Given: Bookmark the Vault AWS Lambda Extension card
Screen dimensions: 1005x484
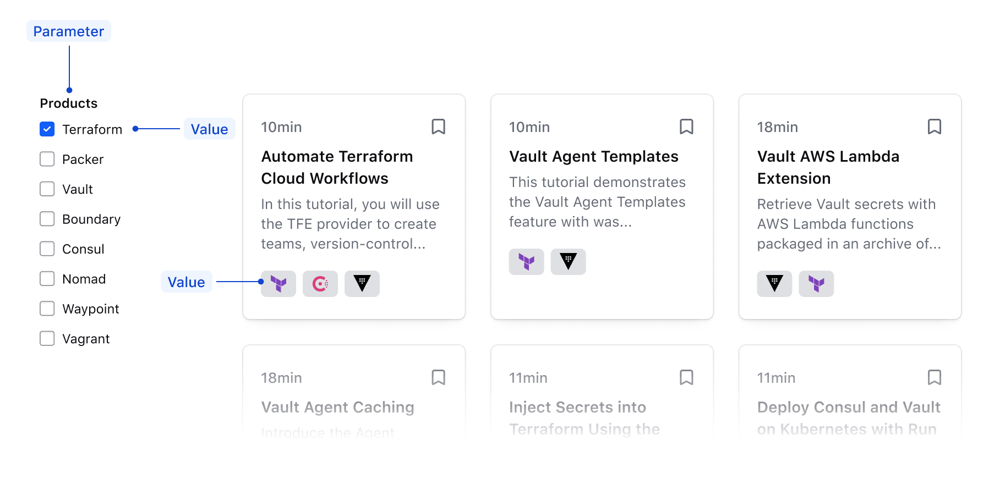Looking at the screenshot, I should pyautogui.click(x=934, y=127).
